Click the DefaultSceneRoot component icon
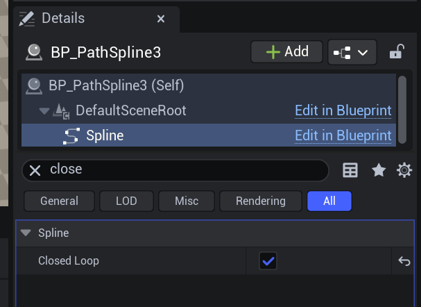 tap(61, 111)
